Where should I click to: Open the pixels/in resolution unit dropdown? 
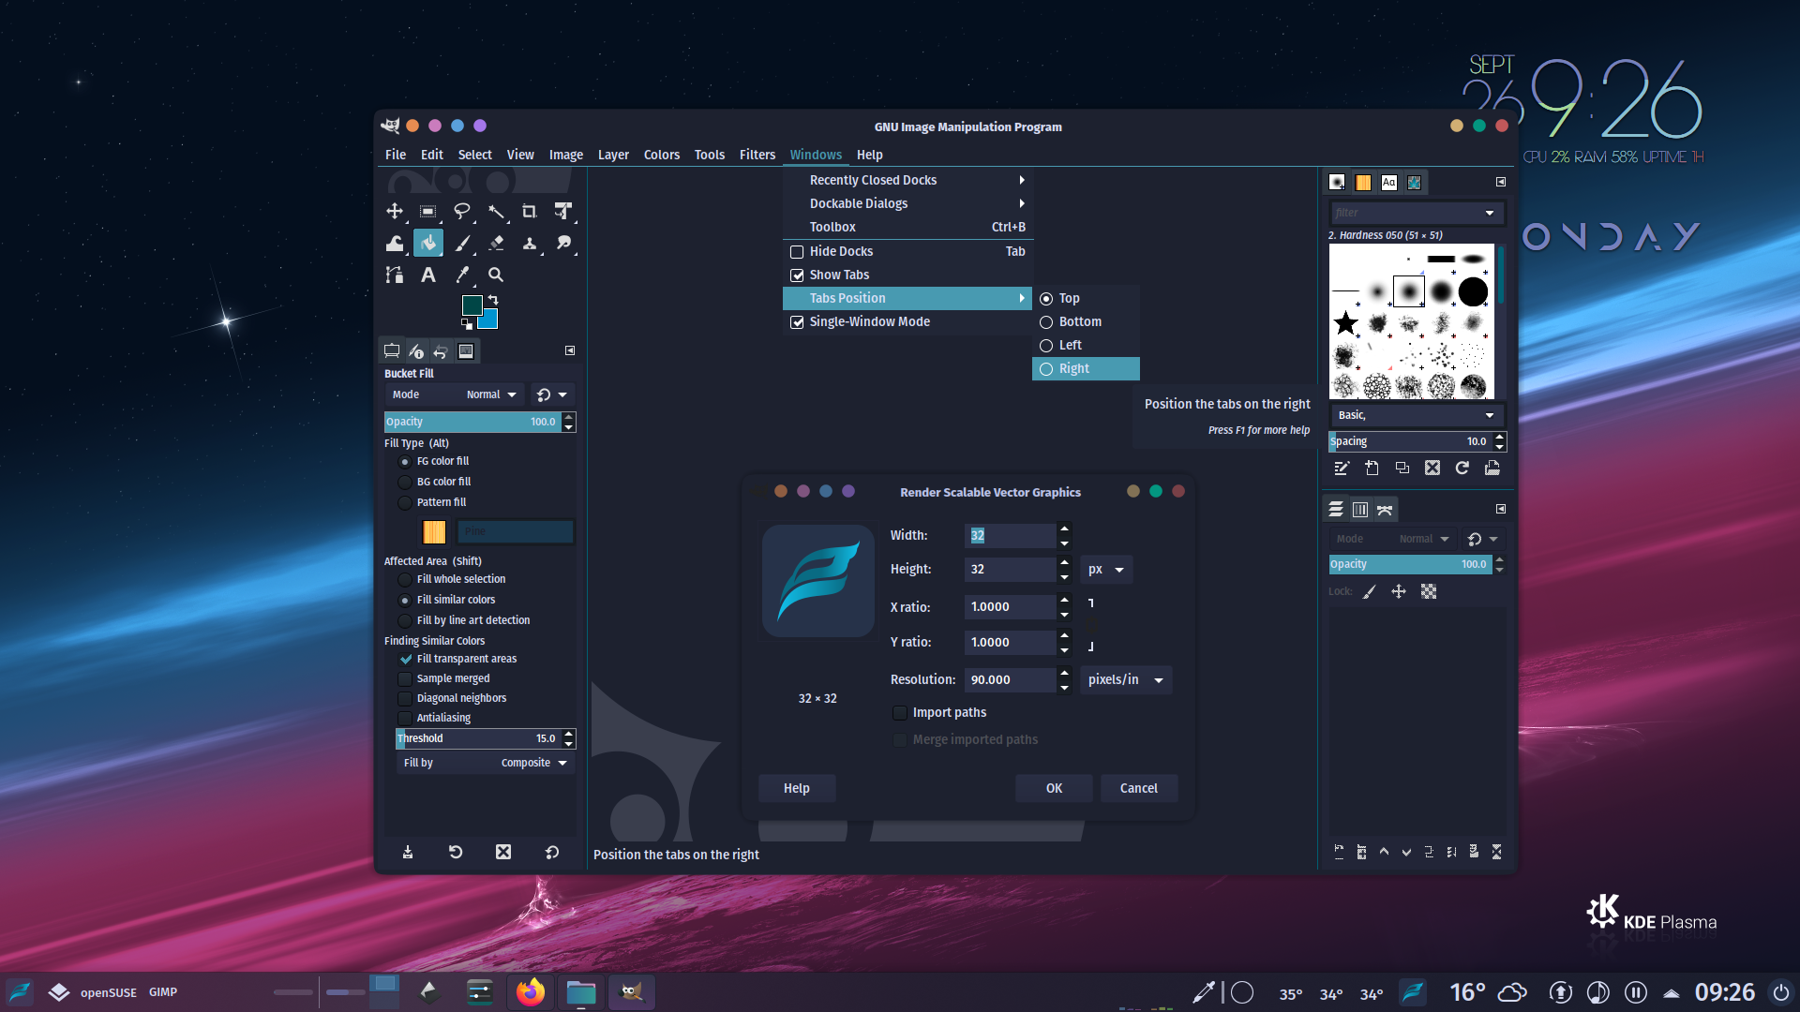tap(1125, 679)
